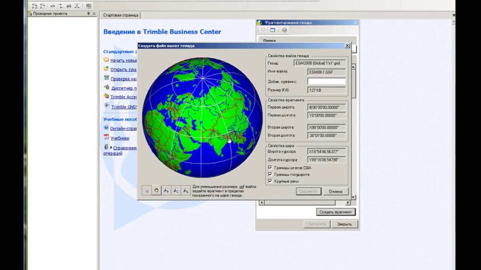Image resolution: width=481 pixels, height=270 pixels.
Task: Click right arrow of Фрагментирование геоида horizontal scrollbar
Action: pos(348,202)
